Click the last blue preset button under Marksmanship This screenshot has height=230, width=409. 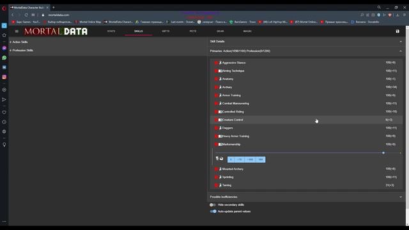[261, 160]
